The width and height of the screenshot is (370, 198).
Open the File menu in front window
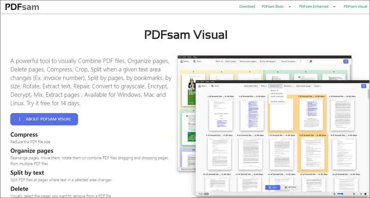pos(198,81)
